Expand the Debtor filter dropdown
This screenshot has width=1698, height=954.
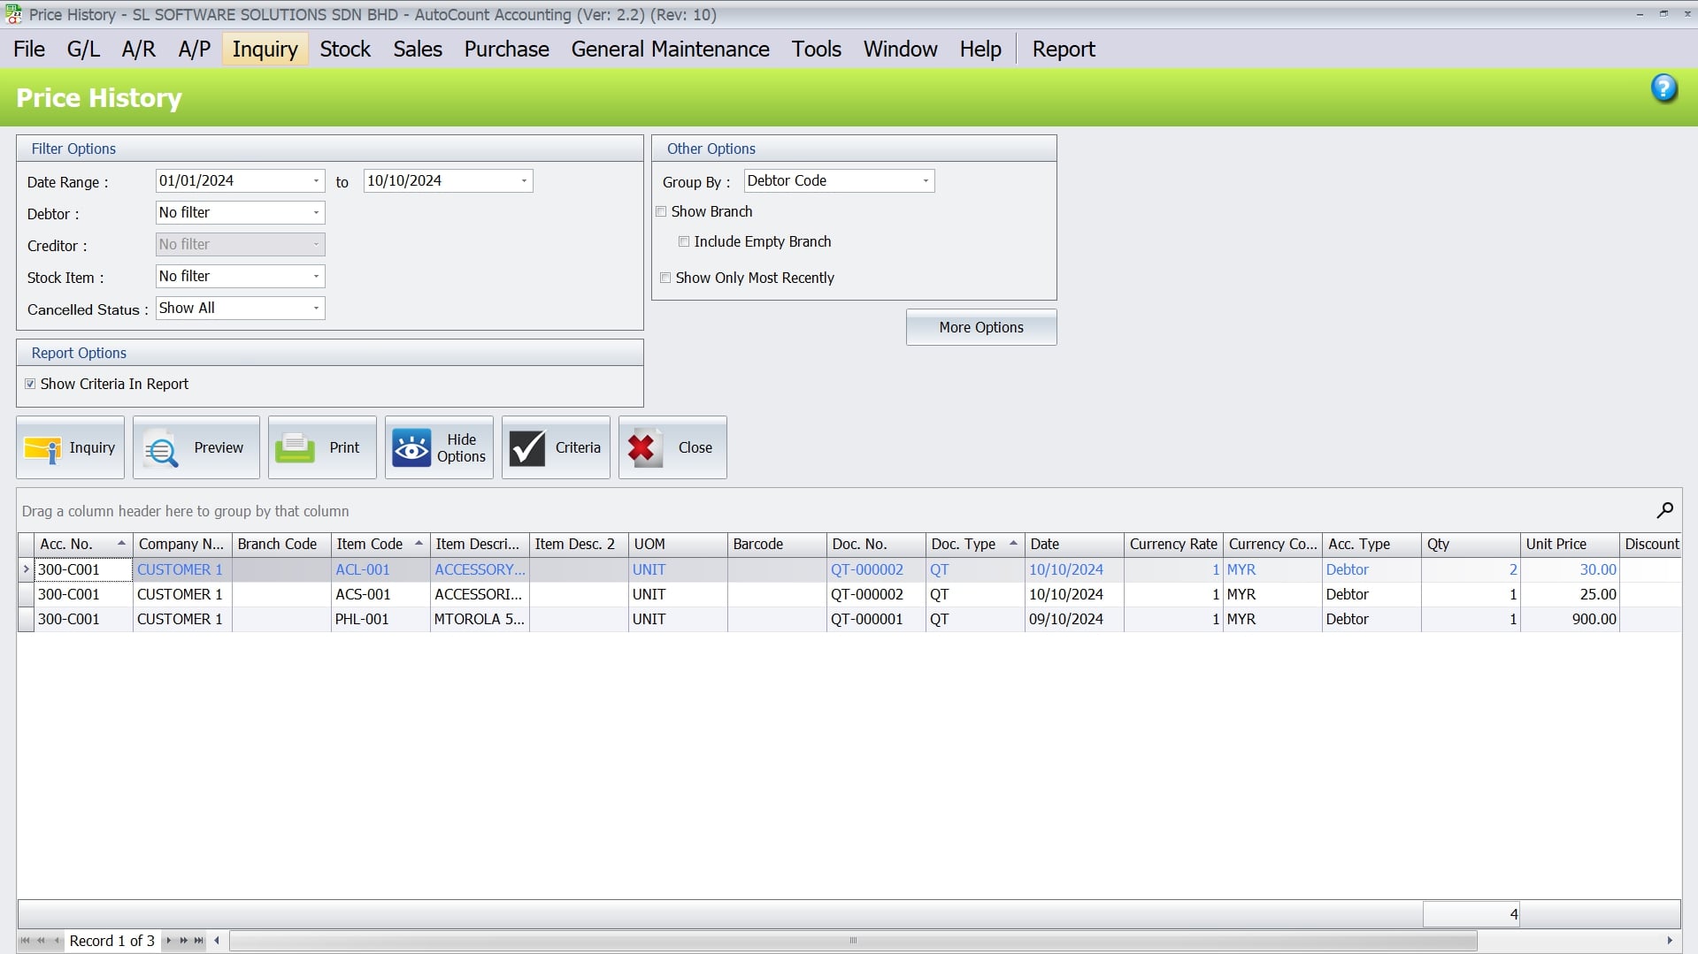(x=316, y=212)
